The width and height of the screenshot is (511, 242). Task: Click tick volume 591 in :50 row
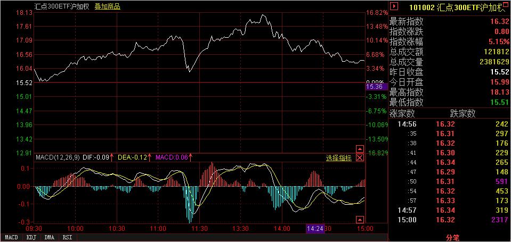tap(502, 181)
